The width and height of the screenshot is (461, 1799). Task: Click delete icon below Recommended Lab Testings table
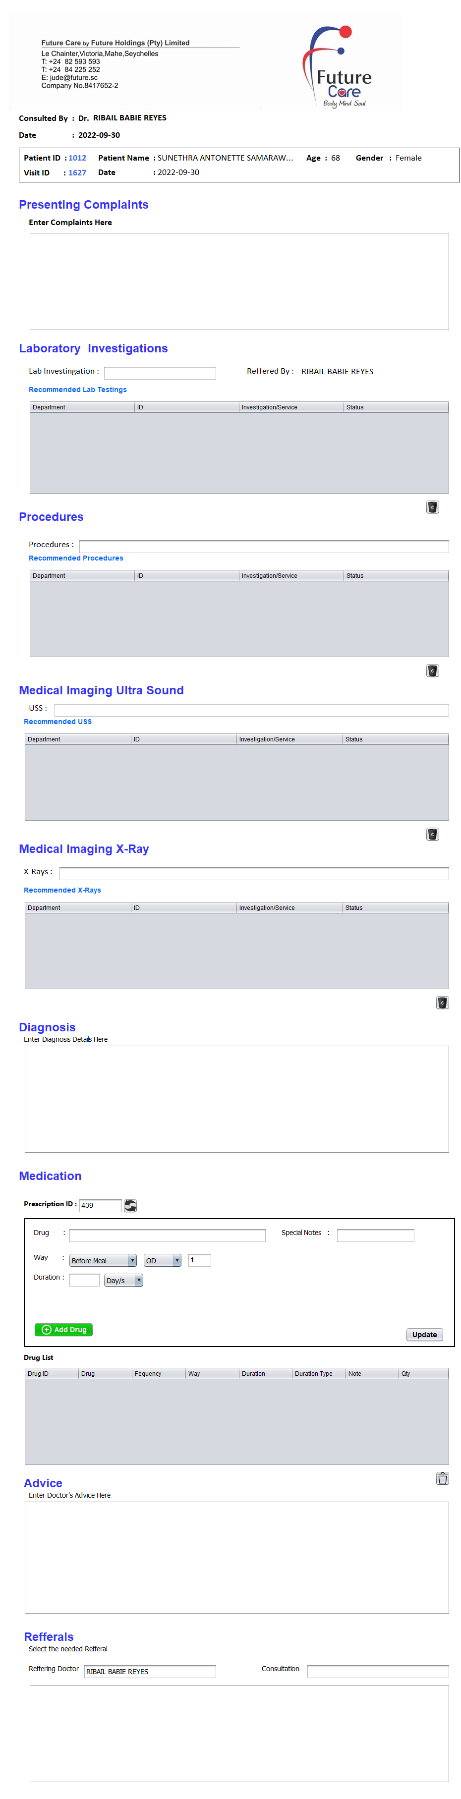pyautogui.click(x=432, y=507)
